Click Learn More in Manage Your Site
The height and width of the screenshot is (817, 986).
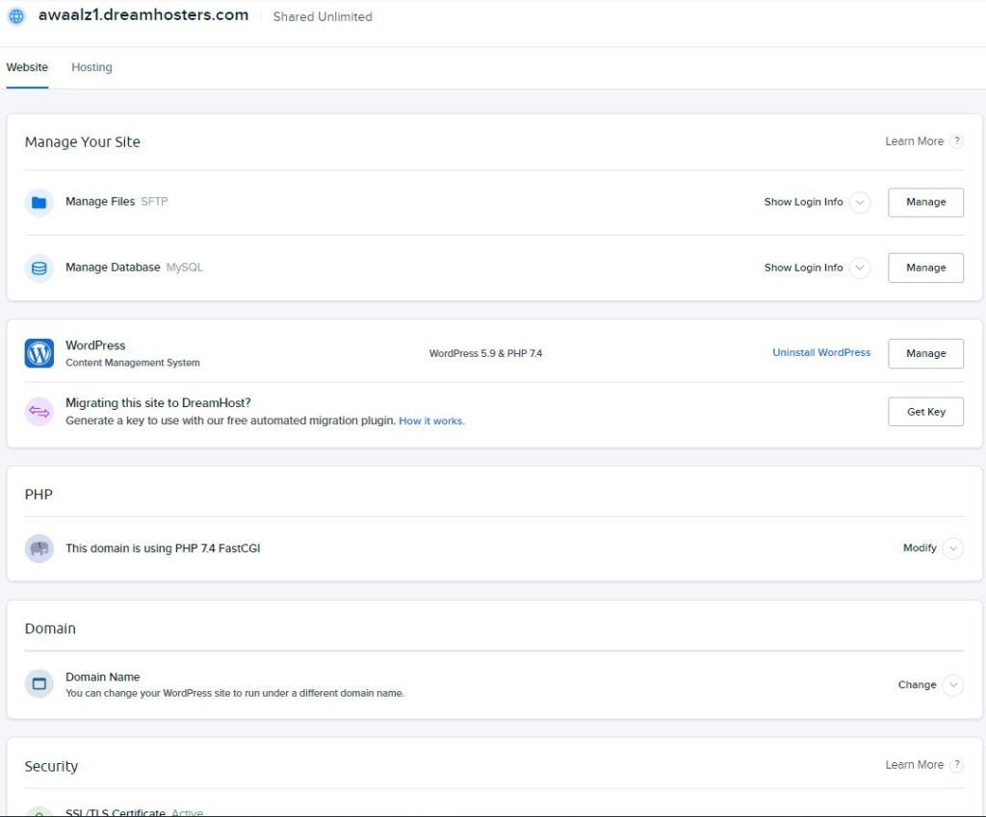tap(915, 141)
